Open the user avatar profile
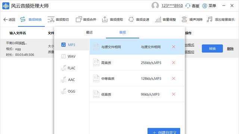 pyautogui.click(x=155, y=6)
